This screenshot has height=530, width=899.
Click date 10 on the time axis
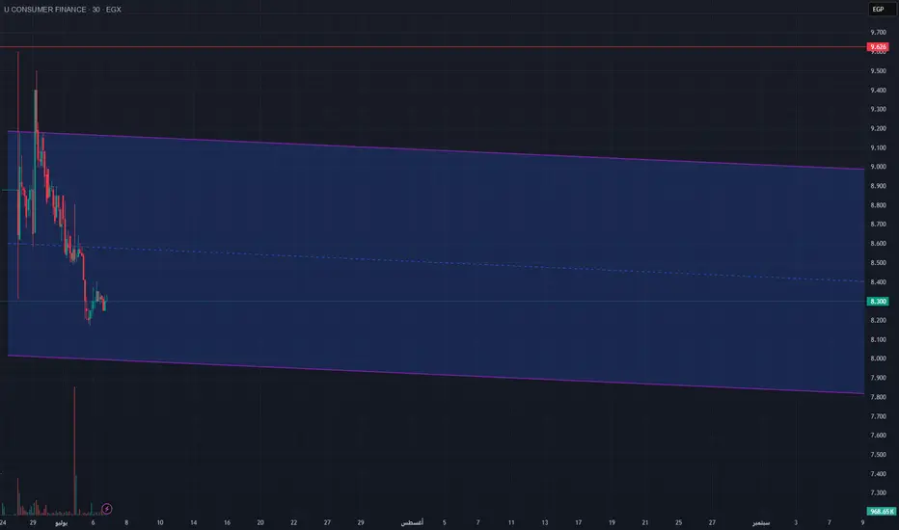coord(160,522)
